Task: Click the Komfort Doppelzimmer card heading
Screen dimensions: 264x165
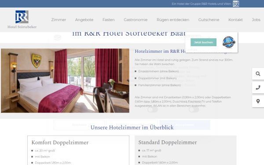Action: (60, 143)
